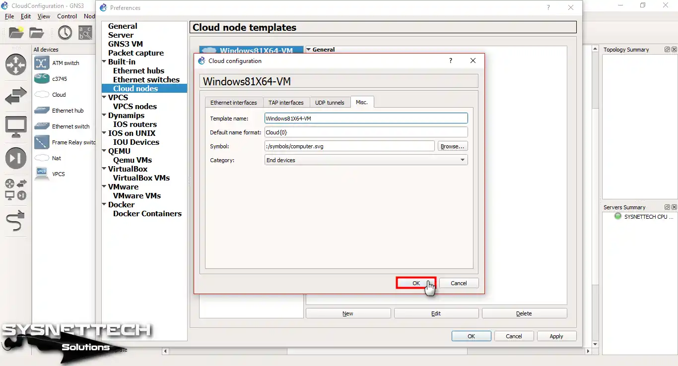Open the Category dropdown showing End devices

pos(366,160)
